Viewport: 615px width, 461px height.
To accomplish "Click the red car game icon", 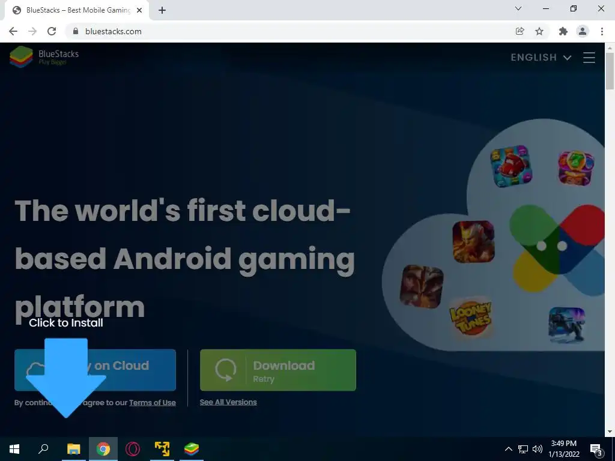I will (x=511, y=166).
